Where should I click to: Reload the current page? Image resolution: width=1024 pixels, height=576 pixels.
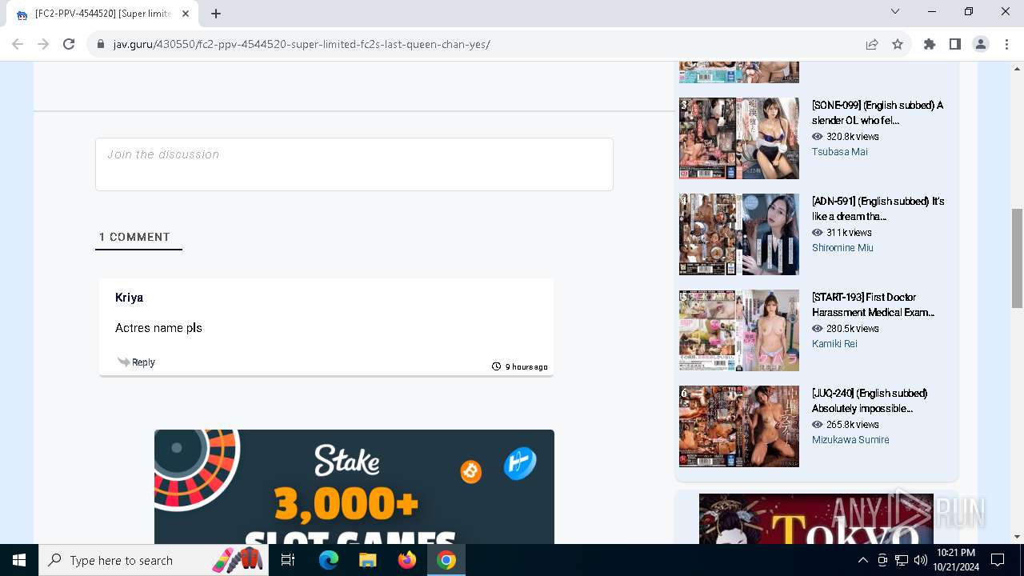pyautogui.click(x=69, y=44)
